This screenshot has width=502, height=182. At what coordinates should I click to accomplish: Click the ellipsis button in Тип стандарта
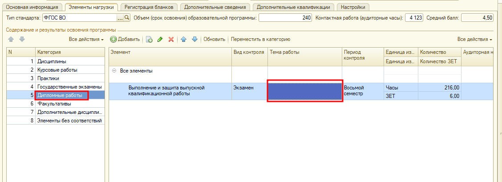(120, 18)
